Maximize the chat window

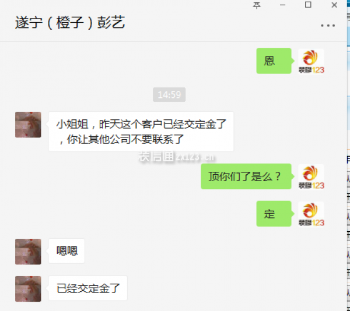[x=308, y=5]
